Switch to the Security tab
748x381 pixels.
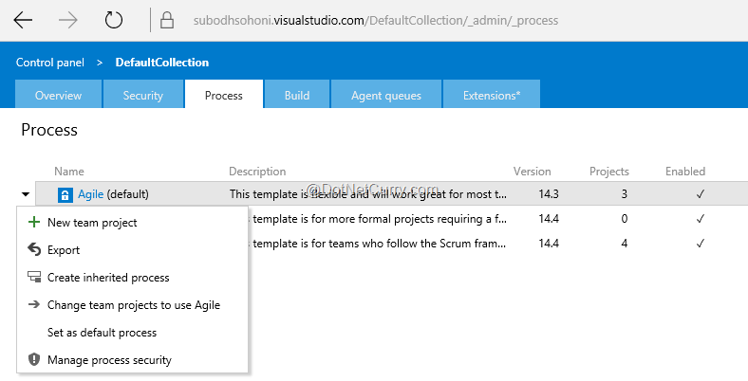(x=143, y=94)
